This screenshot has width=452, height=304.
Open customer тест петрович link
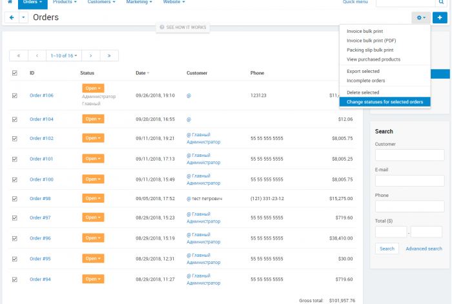pos(207,199)
